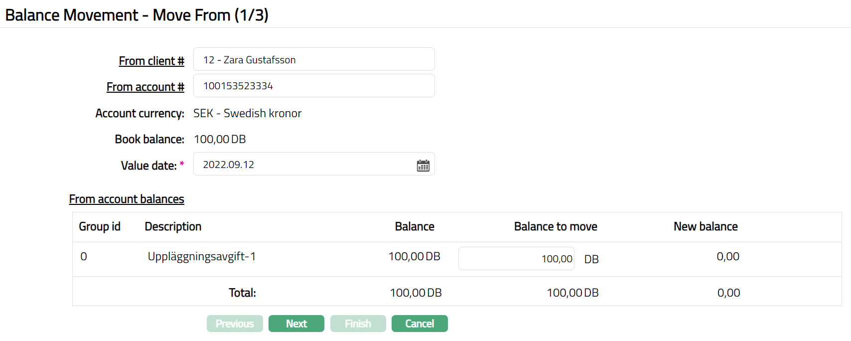The width and height of the screenshot is (851, 341).
Task: Open the From account balances link
Action: (x=127, y=199)
